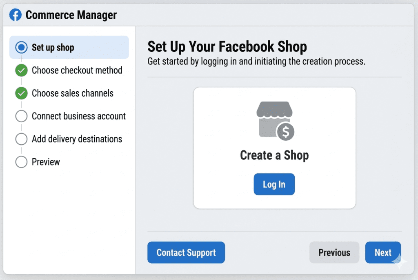Click green checkmark beside Choose sales channels

[21, 93]
